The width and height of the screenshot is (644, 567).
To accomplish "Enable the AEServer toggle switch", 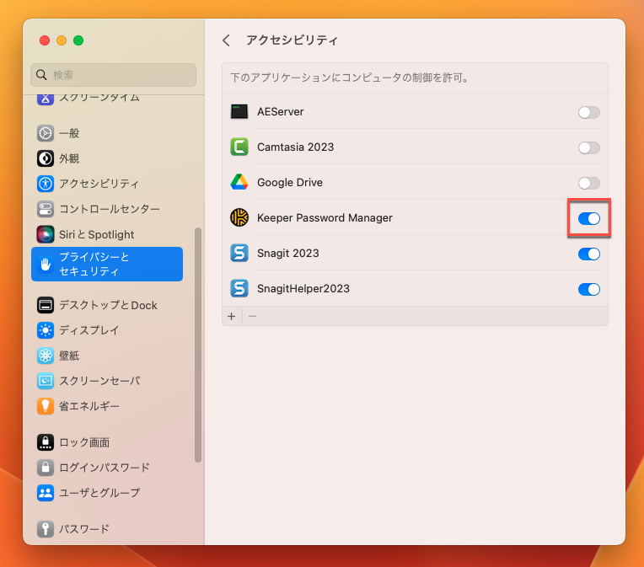I will tap(588, 112).
